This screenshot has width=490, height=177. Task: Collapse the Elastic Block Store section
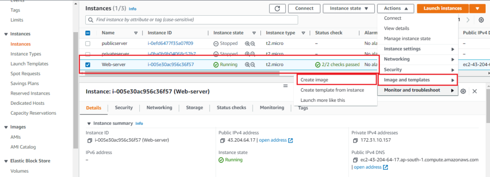[6, 161]
